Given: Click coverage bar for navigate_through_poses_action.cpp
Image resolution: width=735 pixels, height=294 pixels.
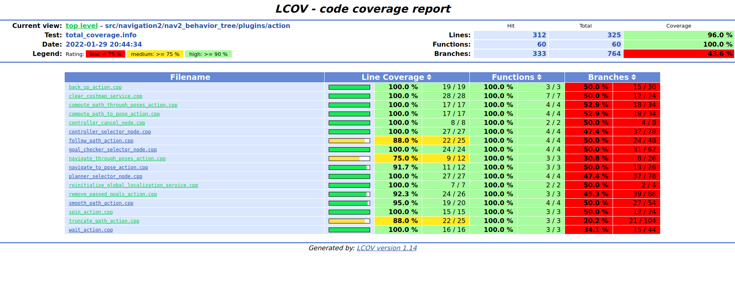Looking at the screenshot, I should 349,159.
